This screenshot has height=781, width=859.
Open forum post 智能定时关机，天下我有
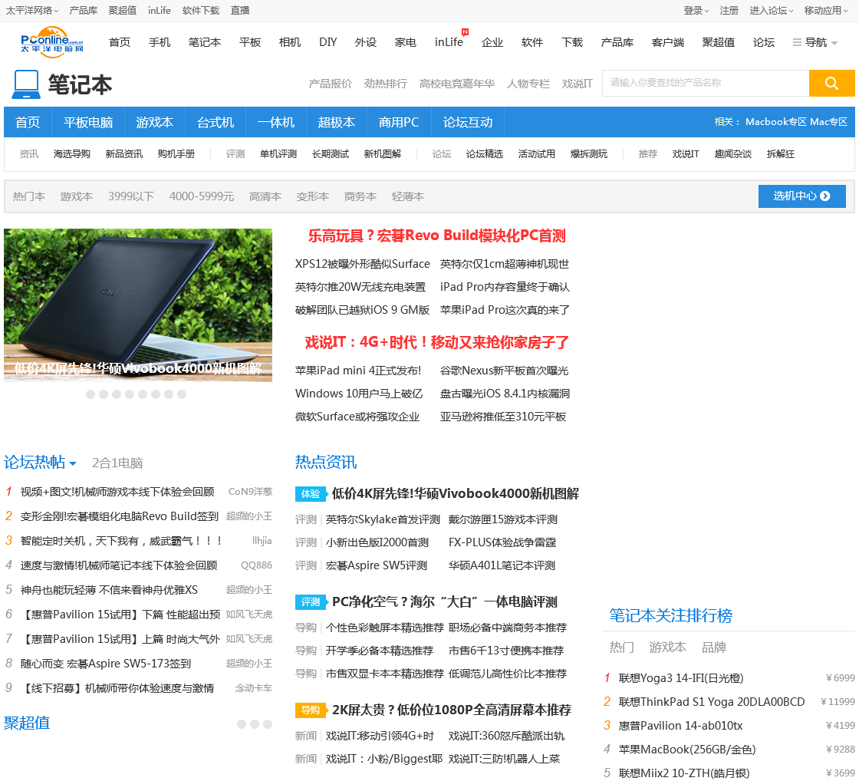point(122,542)
